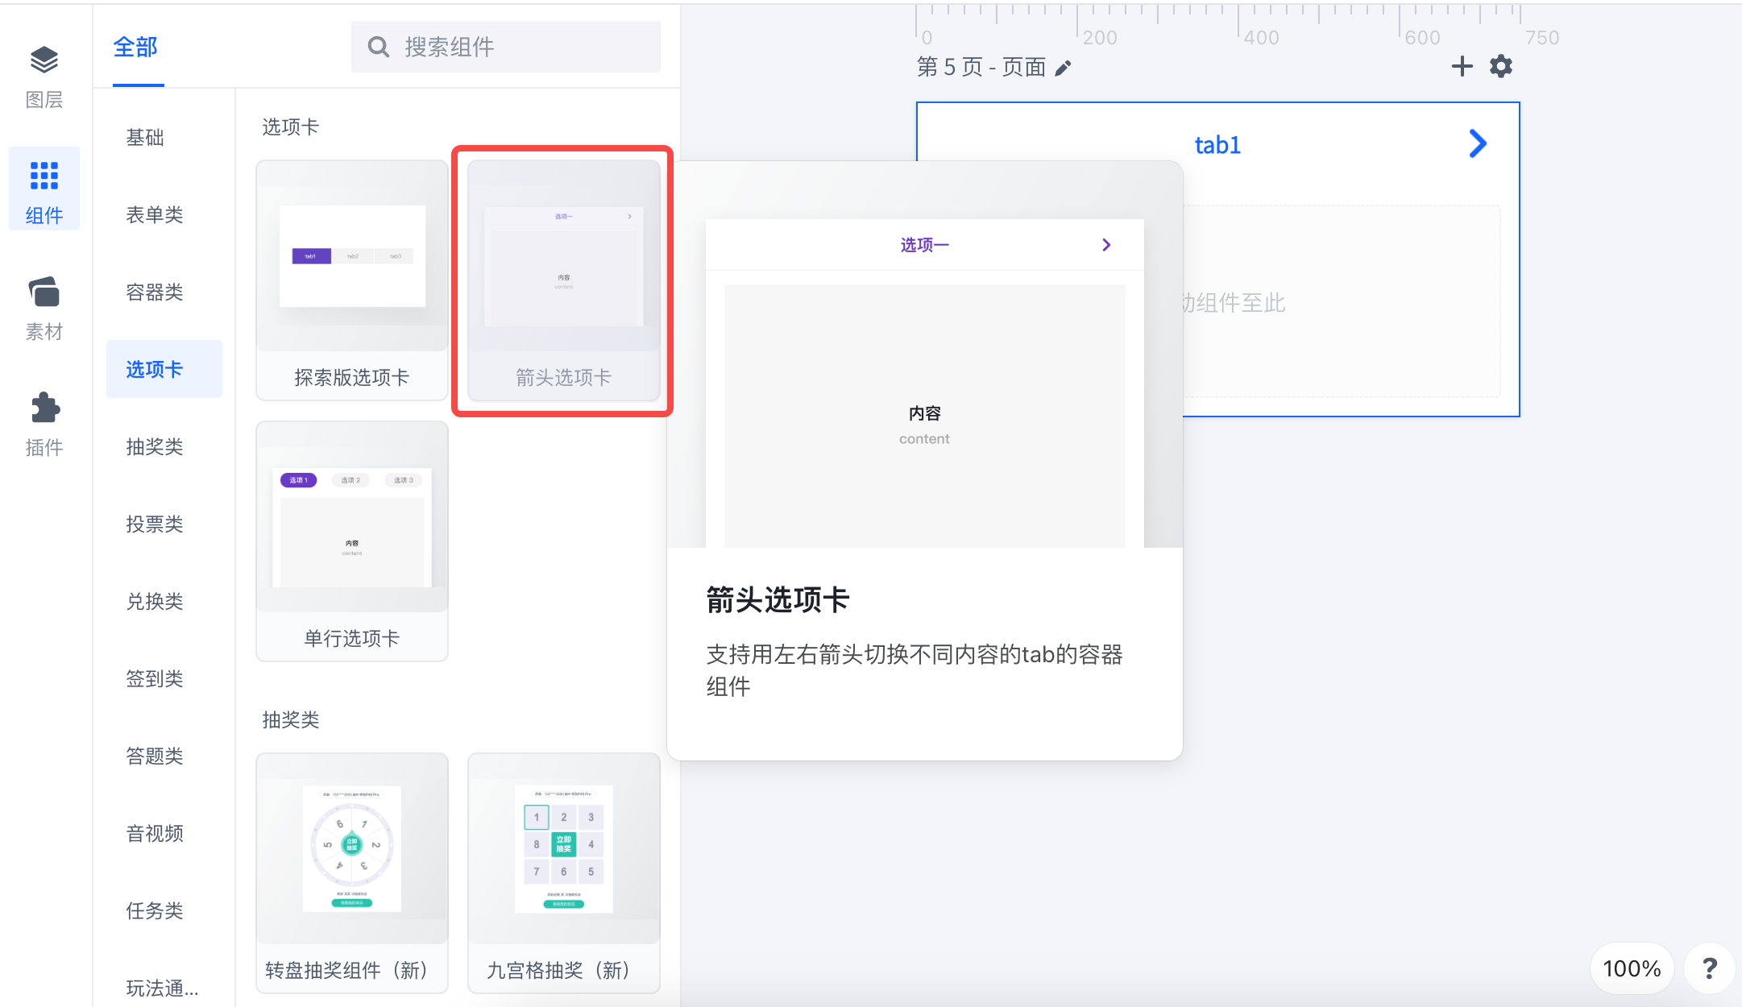Viewport: 1742px width, 1007px height.
Task: Choose the 转盘抽奖组件（新）thumbnail
Action: coord(352,872)
